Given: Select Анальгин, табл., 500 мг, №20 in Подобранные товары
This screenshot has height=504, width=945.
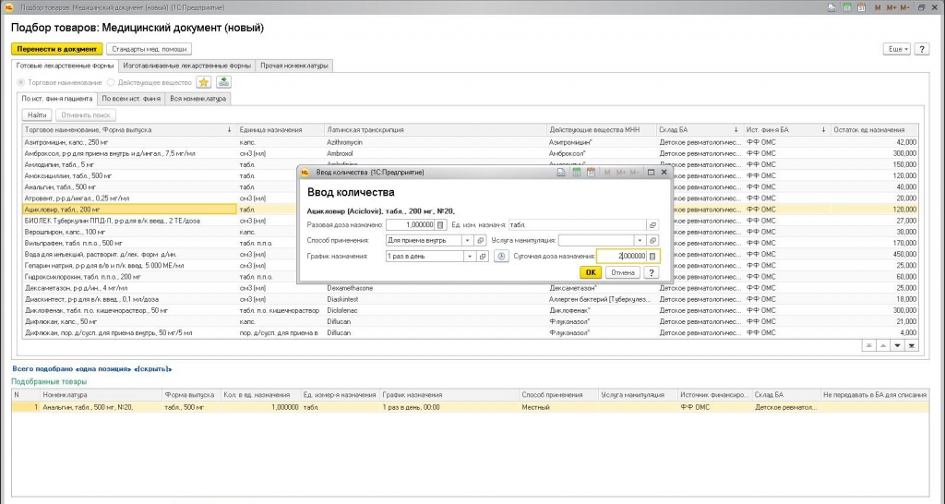Looking at the screenshot, I should (470, 408).
